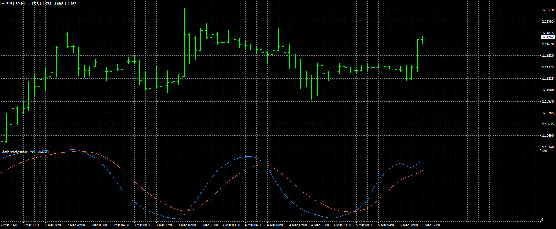Click the 4 Mar 16:00 time label
Screen dimensions: 556x229
pos(320,225)
